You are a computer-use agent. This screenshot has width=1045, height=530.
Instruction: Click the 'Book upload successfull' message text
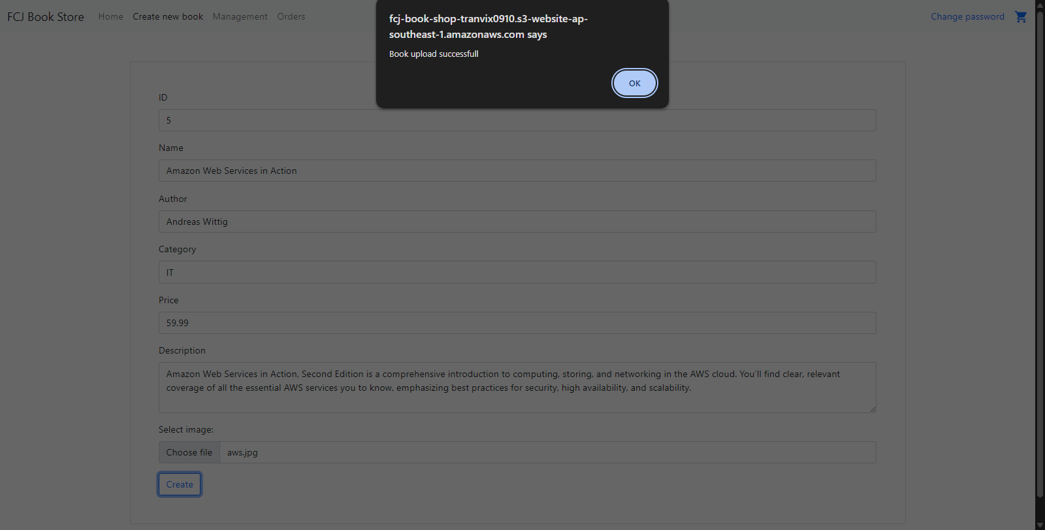[x=434, y=54]
